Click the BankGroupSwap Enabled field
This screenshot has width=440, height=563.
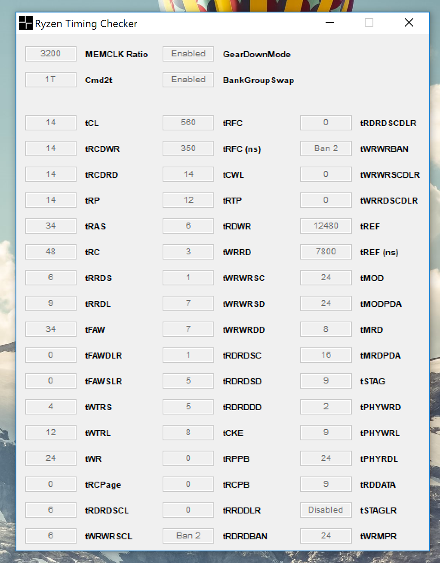pos(188,80)
